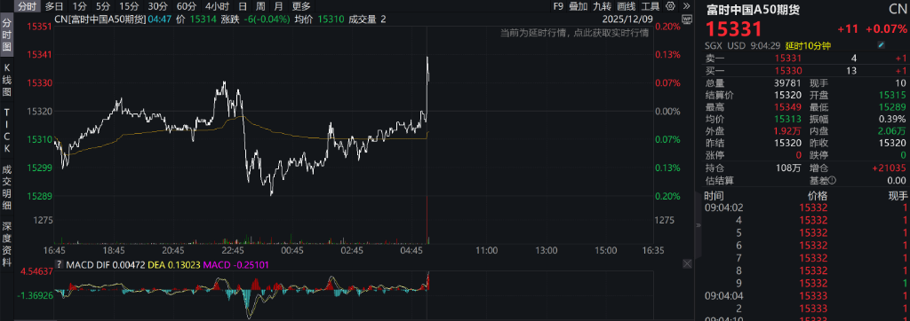Click the 11:00 time axis label
Image resolution: width=910 pixels, height=321 pixels.
coord(486,251)
